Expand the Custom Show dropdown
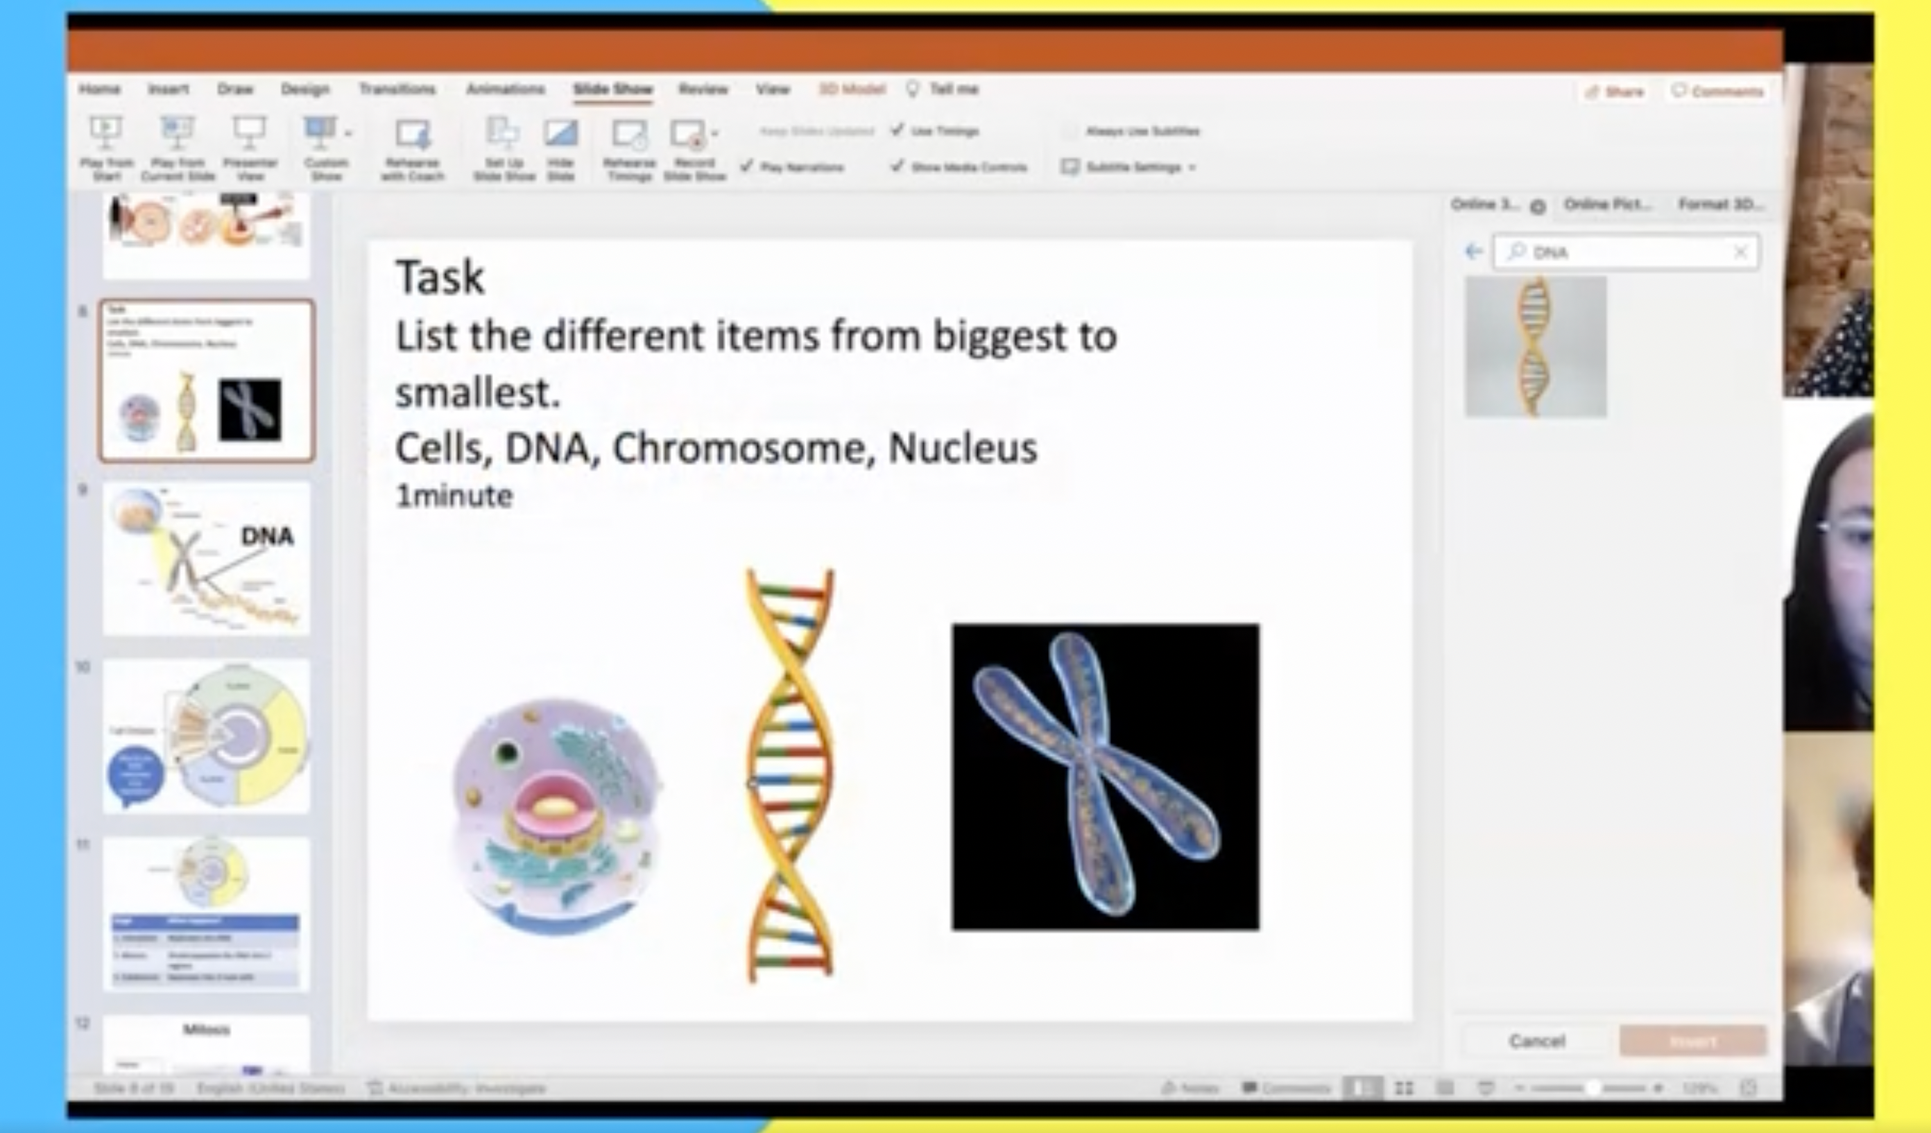Image resolution: width=1931 pixels, height=1133 pixels. coord(349,133)
